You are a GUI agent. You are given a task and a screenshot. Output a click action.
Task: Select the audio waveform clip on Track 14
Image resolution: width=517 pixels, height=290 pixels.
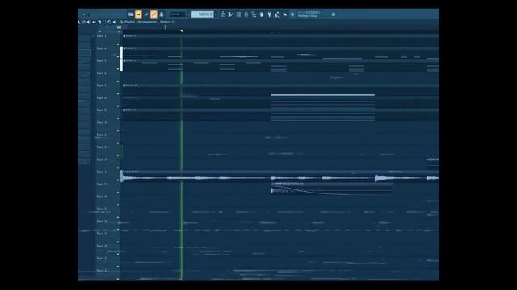[x=280, y=176]
